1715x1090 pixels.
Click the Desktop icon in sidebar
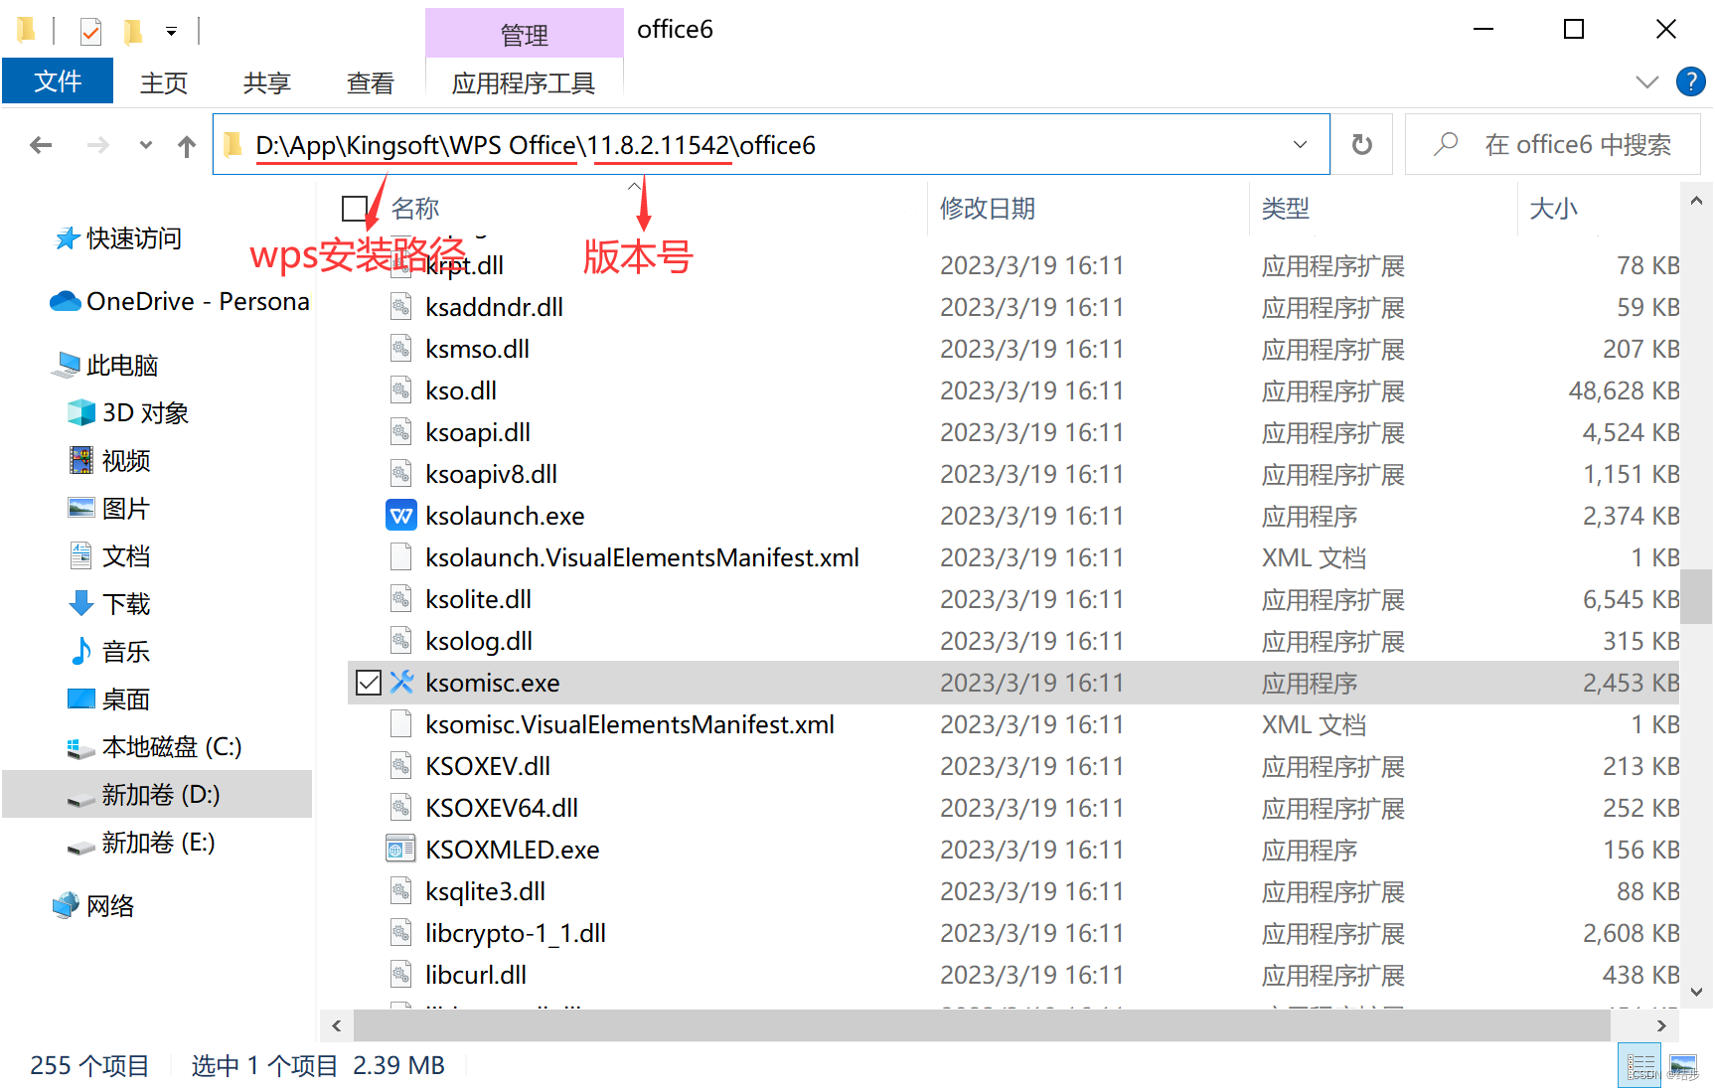coord(81,699)
